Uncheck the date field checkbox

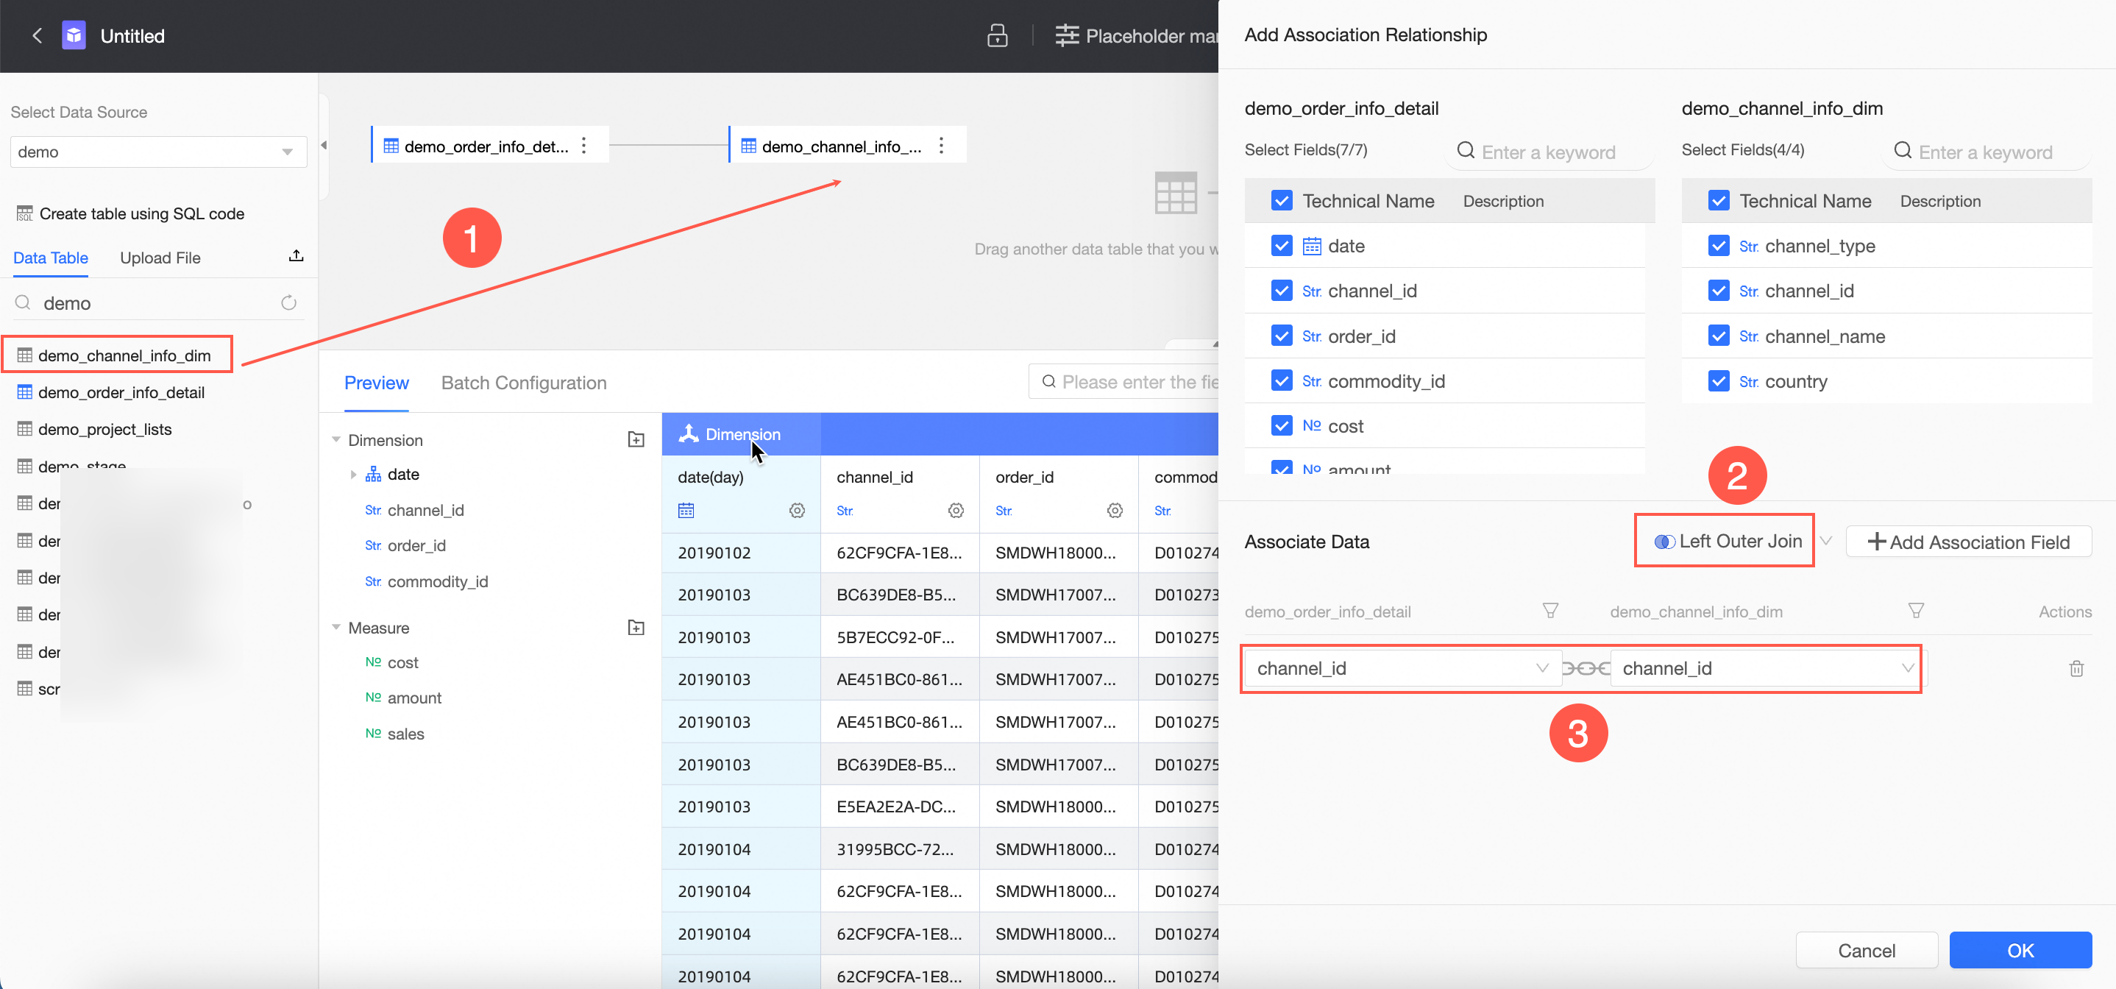click(x=1282, y=246)
